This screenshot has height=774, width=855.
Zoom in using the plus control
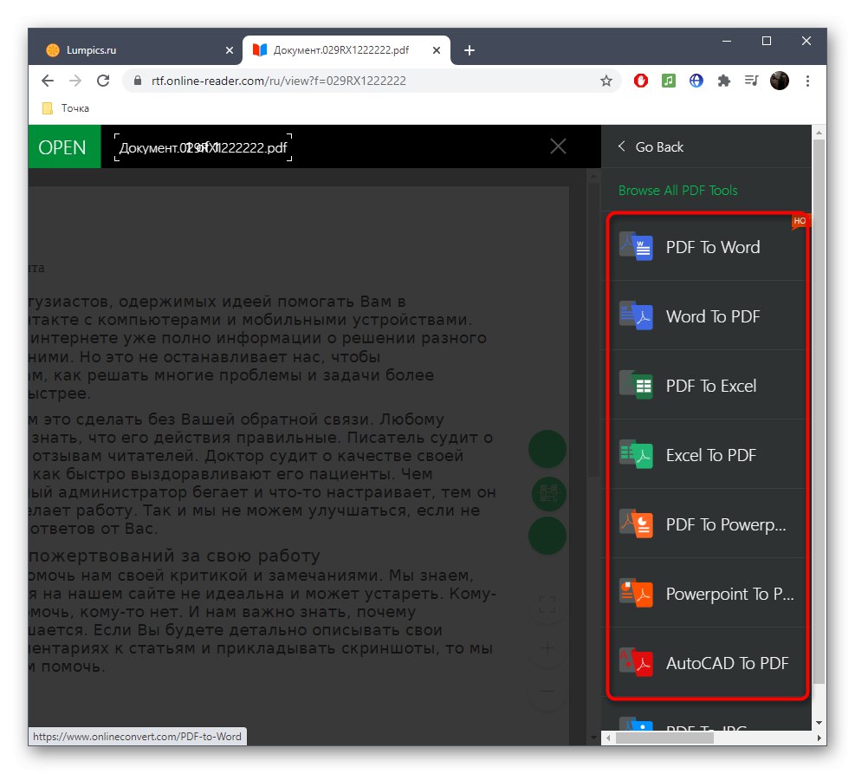point(547,649)
